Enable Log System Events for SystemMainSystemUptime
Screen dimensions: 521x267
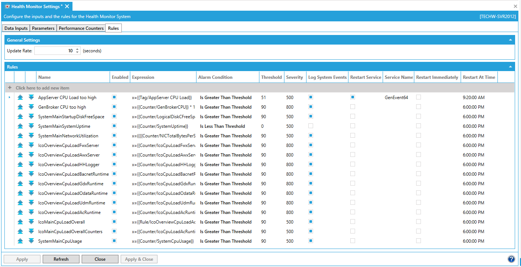point(311,126)
